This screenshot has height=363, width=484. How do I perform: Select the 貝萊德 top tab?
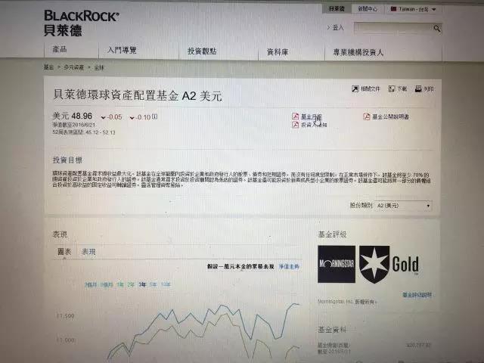click(x=337, y=8)
